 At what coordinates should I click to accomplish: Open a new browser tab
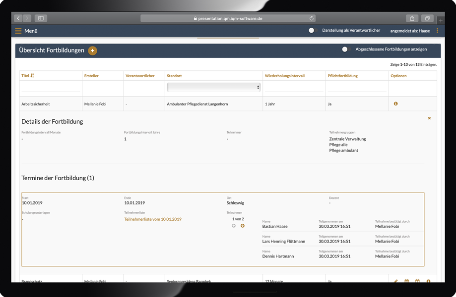(x=441, y=20)
